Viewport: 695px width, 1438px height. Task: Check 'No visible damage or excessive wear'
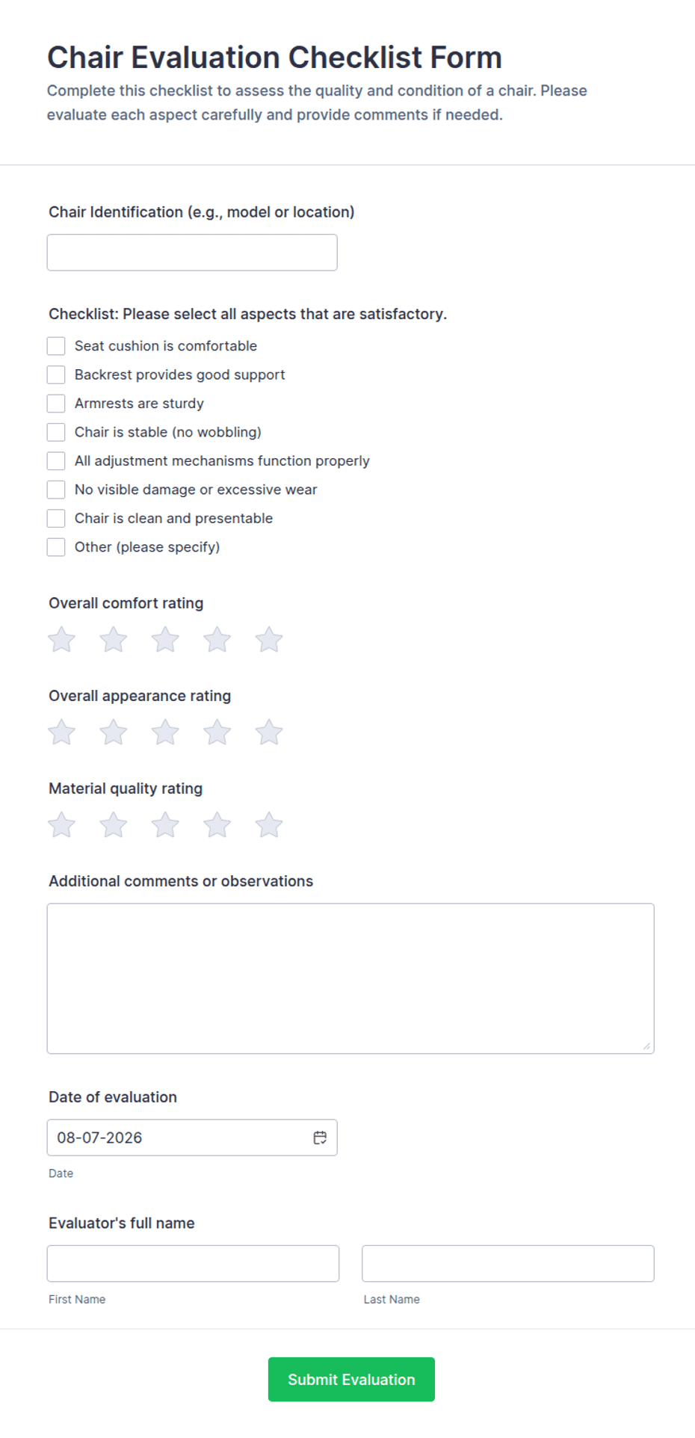click(x=56, y=490)
